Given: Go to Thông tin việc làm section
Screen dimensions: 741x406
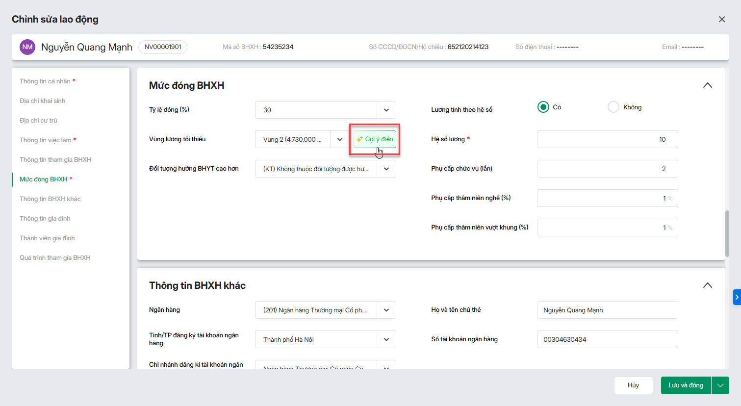Looking at the screenshot, I should (x=46, y=140).
